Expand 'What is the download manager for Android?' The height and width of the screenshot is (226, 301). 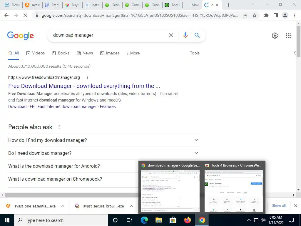click(73, 166)
